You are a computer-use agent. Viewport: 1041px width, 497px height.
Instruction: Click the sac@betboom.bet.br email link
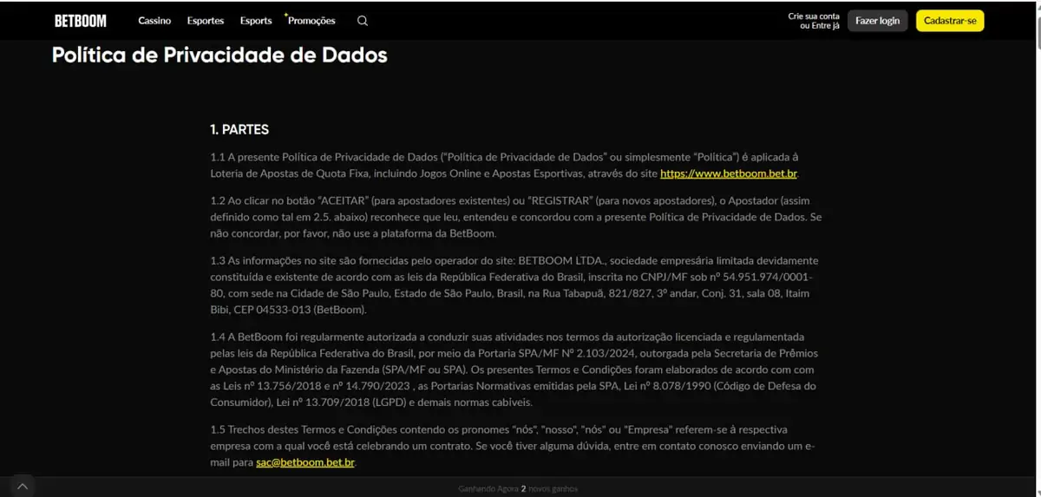coord(305,462)
